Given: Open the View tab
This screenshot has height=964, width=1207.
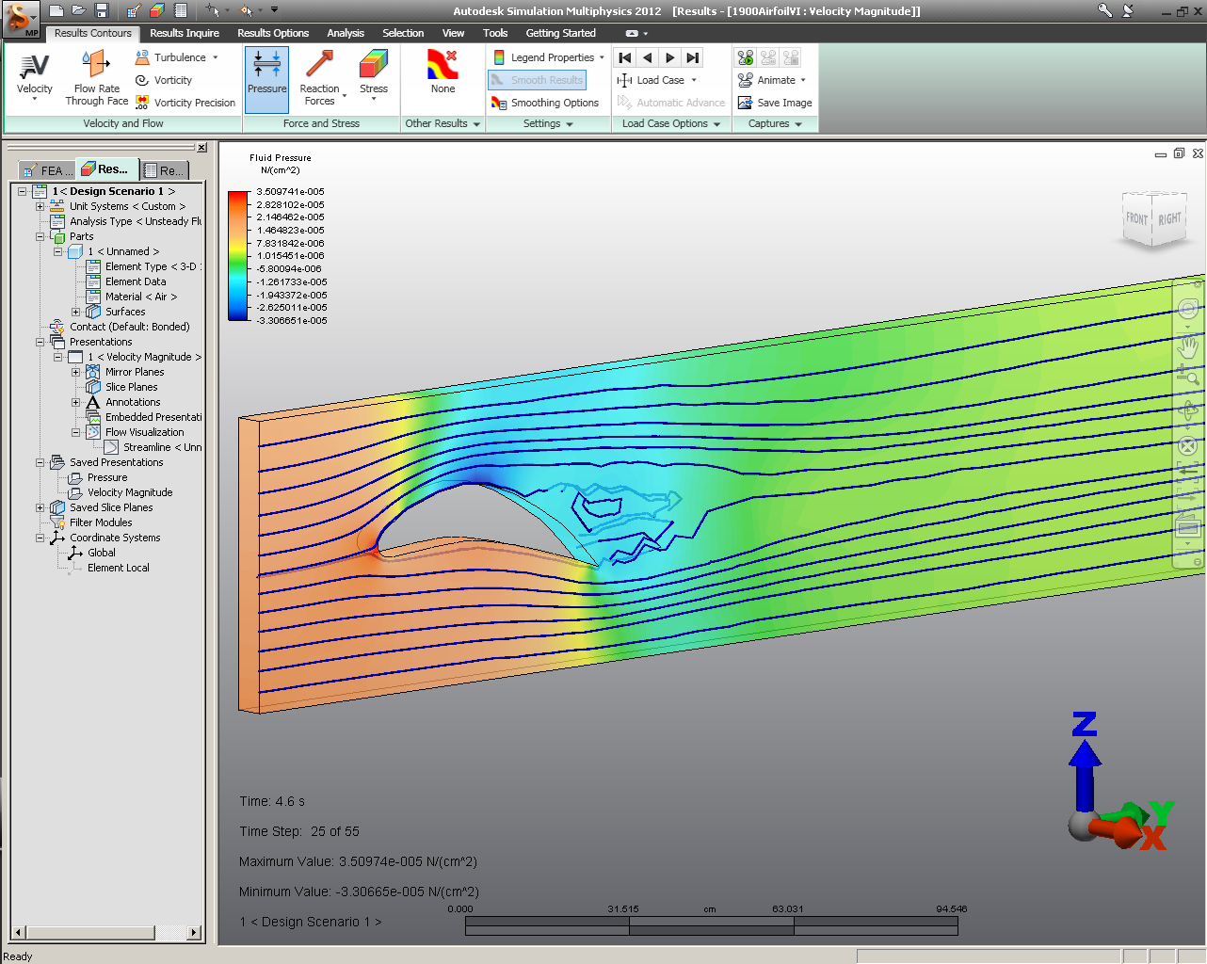Looking at the screenshot, I should (453, 33).
